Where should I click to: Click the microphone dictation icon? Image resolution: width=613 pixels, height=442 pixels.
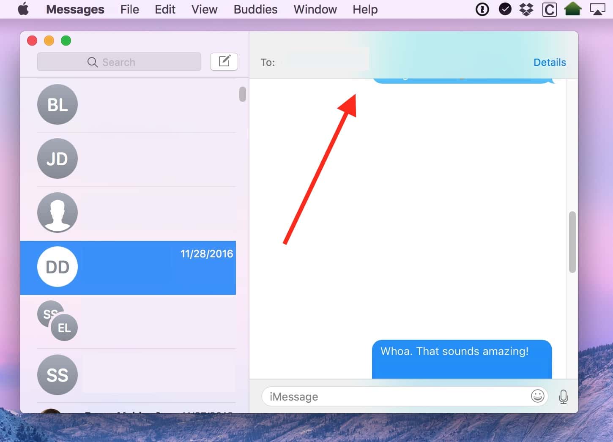[x=563, y=396]
